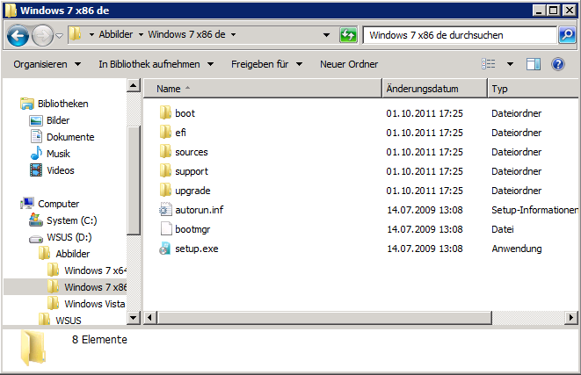Viewport: 581px width, 375px height.
Task: Click the title bar folder icon
Action: tap(11, 11)
